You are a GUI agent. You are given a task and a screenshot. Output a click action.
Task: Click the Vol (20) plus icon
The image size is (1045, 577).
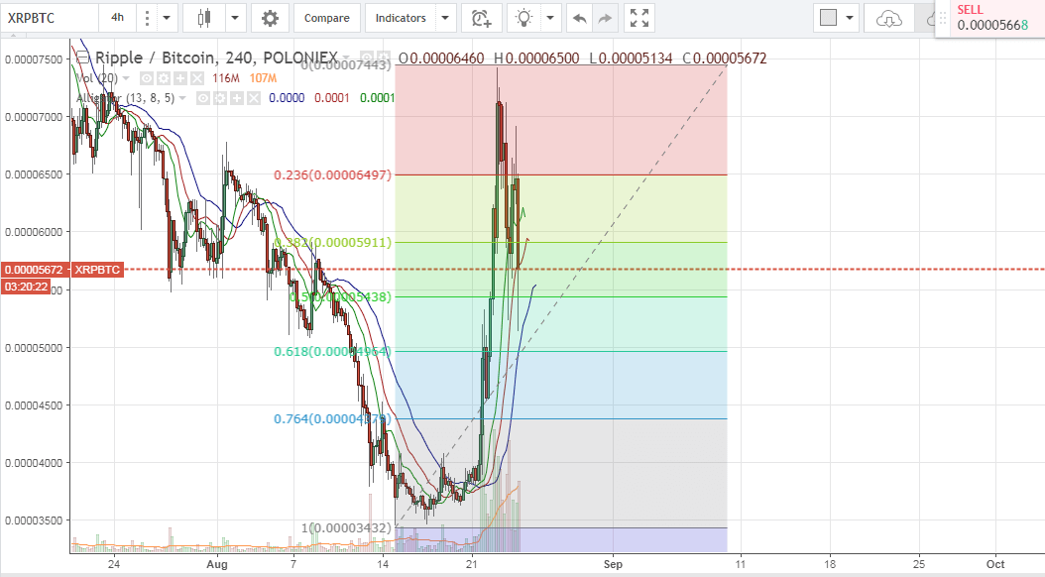tap(179, 78)
